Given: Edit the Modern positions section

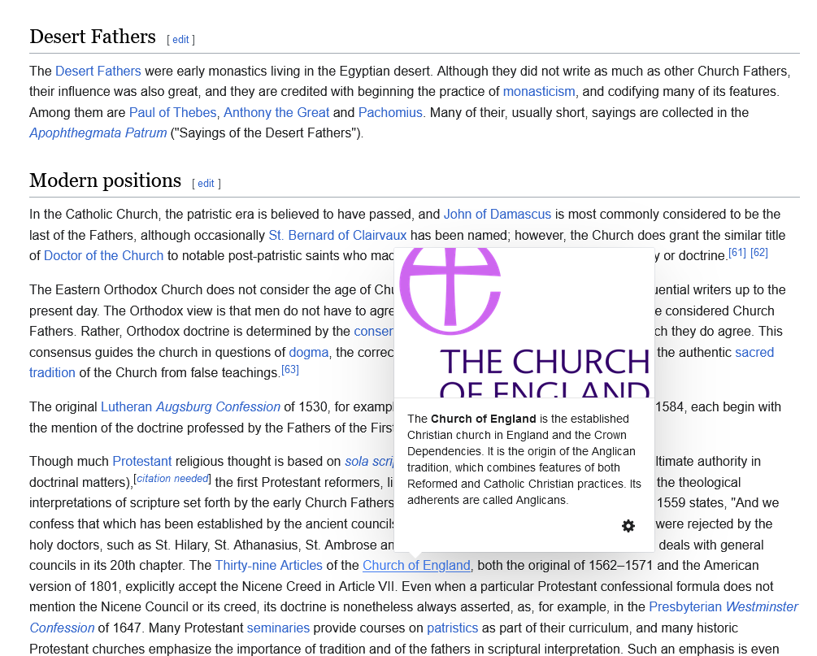Looking at the screenshot, I should pyautogui.click(x=206, y=184).
